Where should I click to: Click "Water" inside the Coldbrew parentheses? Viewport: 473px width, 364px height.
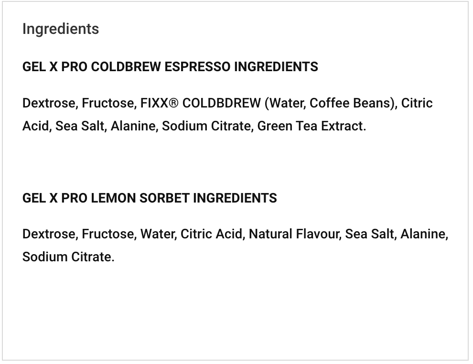286,103
